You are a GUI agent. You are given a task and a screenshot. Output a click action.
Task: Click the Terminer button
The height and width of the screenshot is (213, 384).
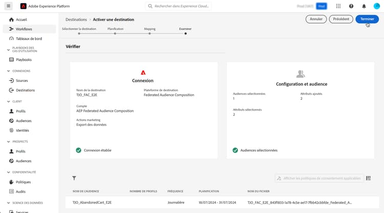tap(367, 19)
